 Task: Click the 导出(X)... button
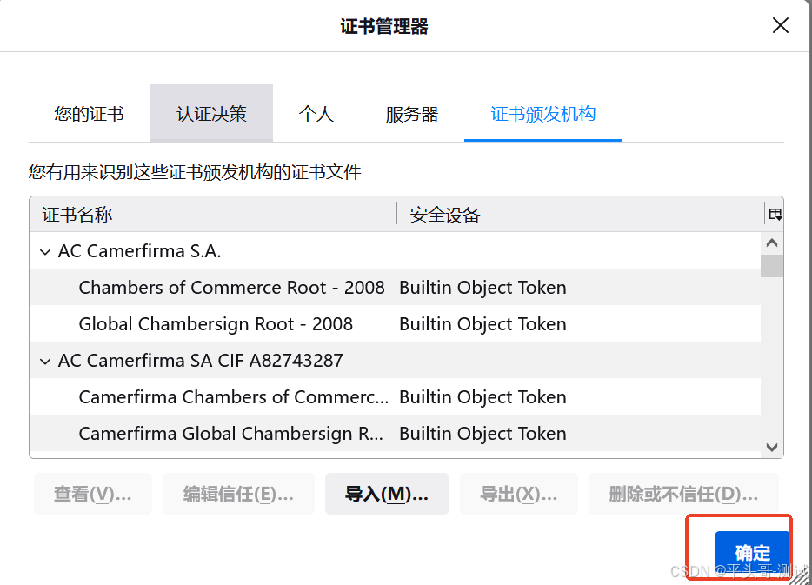[x=518, y=494]
